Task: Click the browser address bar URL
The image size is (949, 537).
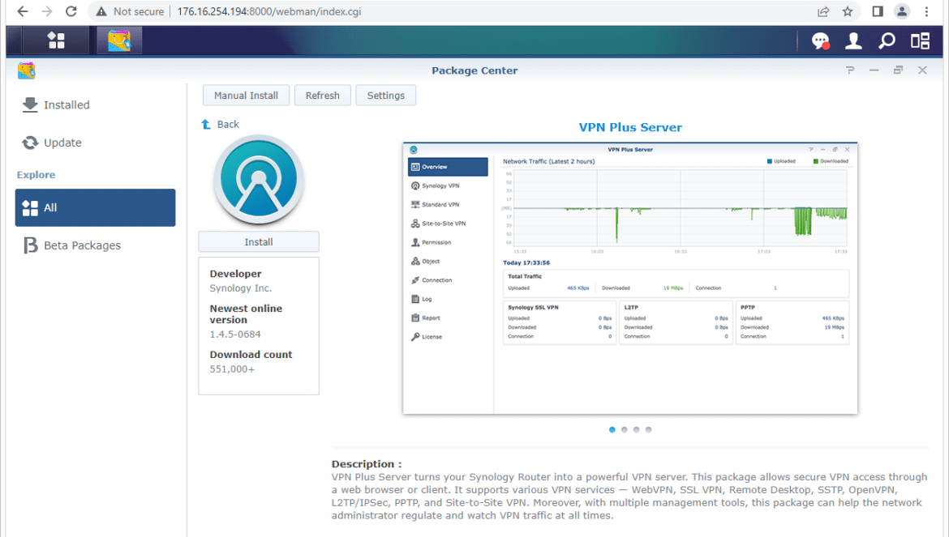Action: click(x=269, y=11)
